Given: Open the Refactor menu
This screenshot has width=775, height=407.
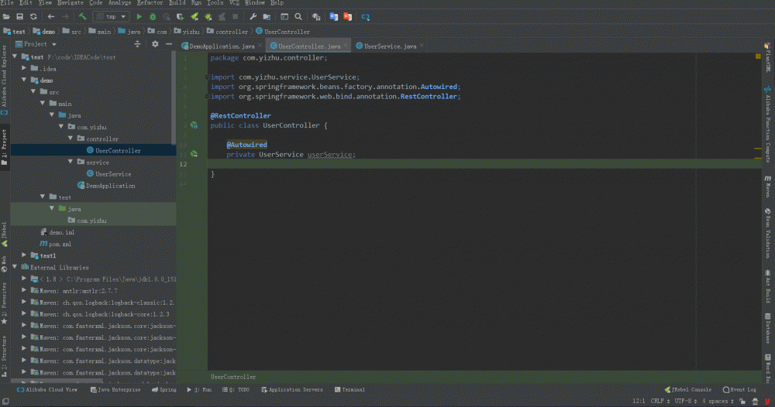Looking at the screenshot, I should (x=150, y=3).
